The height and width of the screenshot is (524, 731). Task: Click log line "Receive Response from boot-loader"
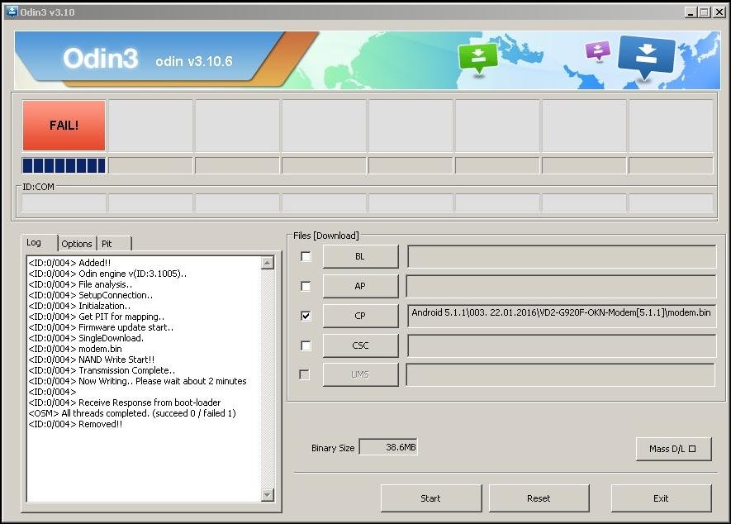coord(125,403)
